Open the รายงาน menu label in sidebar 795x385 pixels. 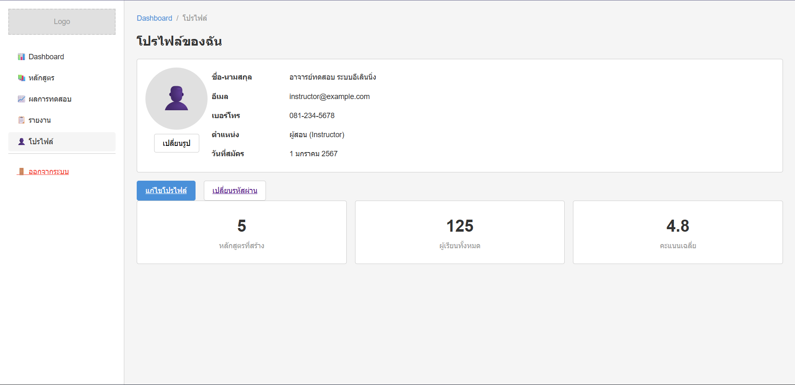point(40,120)
